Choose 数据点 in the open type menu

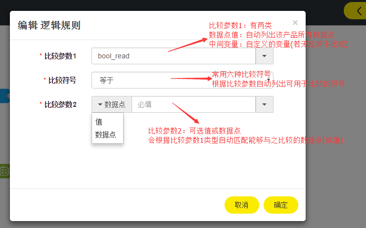(x=105, y=135)
